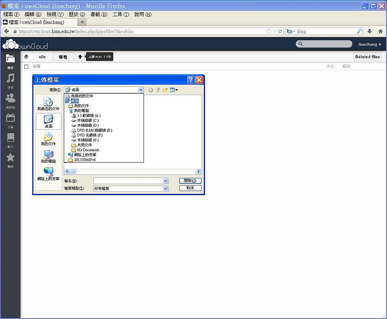Image resolution: width=387 pixels, height=319 pixels.
Task: Click right arrow of dialog horizontal scrollbar
Action: [198, 171]
